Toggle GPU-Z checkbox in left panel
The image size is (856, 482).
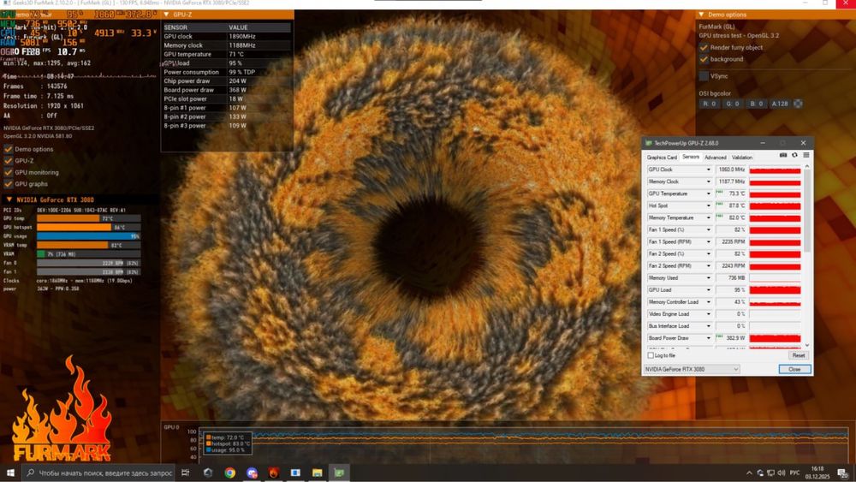[9, 160]
